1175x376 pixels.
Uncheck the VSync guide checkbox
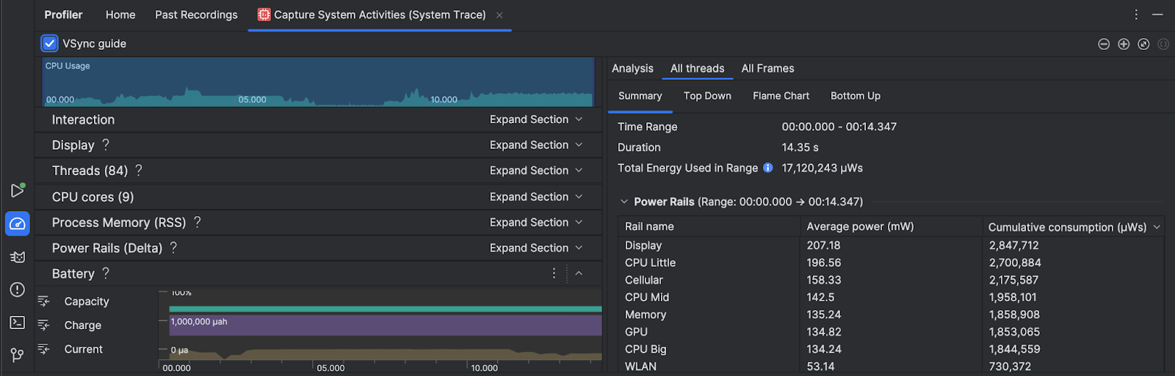49,43
